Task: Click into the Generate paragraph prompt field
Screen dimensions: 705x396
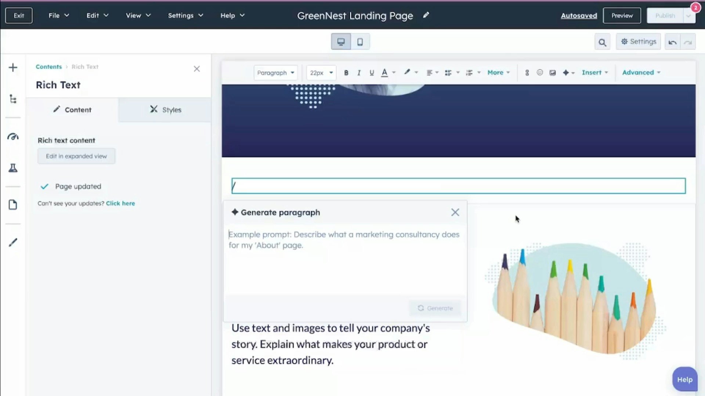Action: pos(344,257)
